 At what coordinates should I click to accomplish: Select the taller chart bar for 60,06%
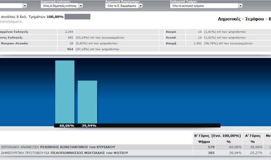65,91
